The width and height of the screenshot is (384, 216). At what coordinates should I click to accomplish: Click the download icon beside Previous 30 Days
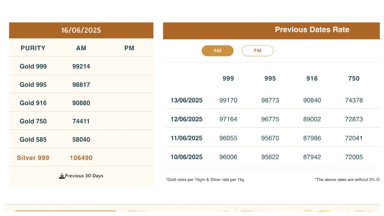62,176
